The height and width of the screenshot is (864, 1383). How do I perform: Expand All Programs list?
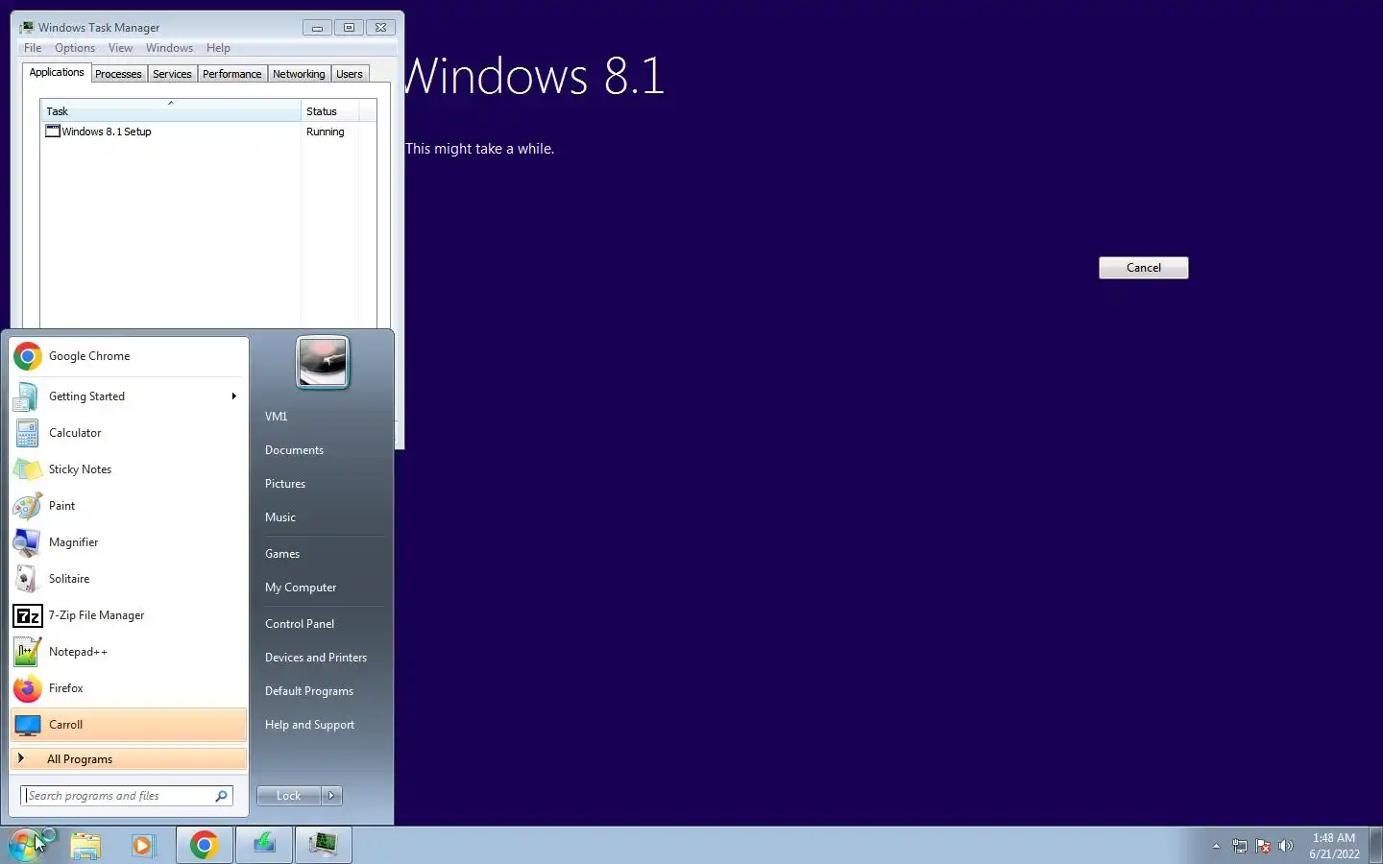pos(129,758)
